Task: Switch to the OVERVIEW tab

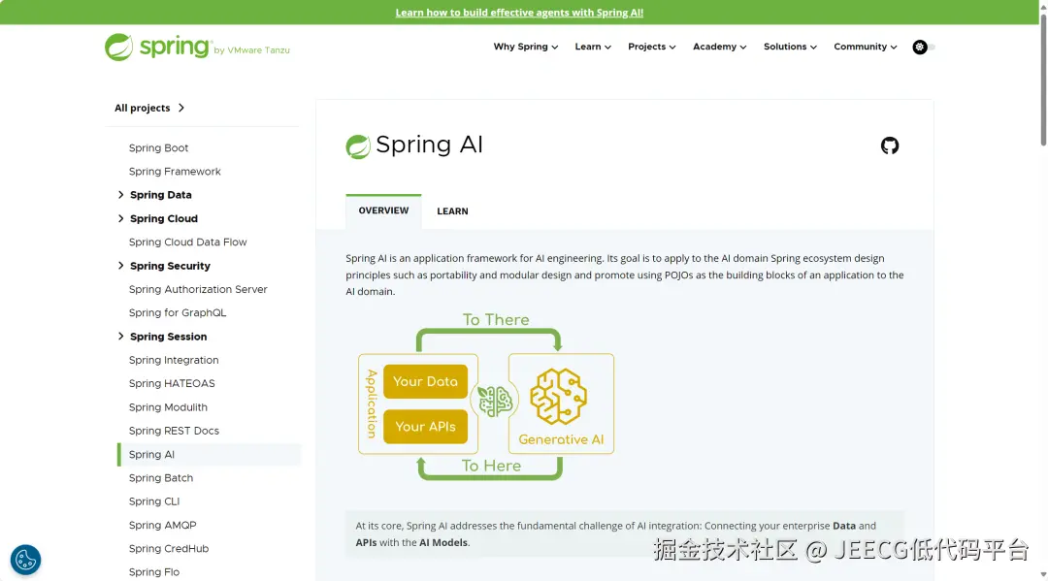Action: [x=383, y=211]
